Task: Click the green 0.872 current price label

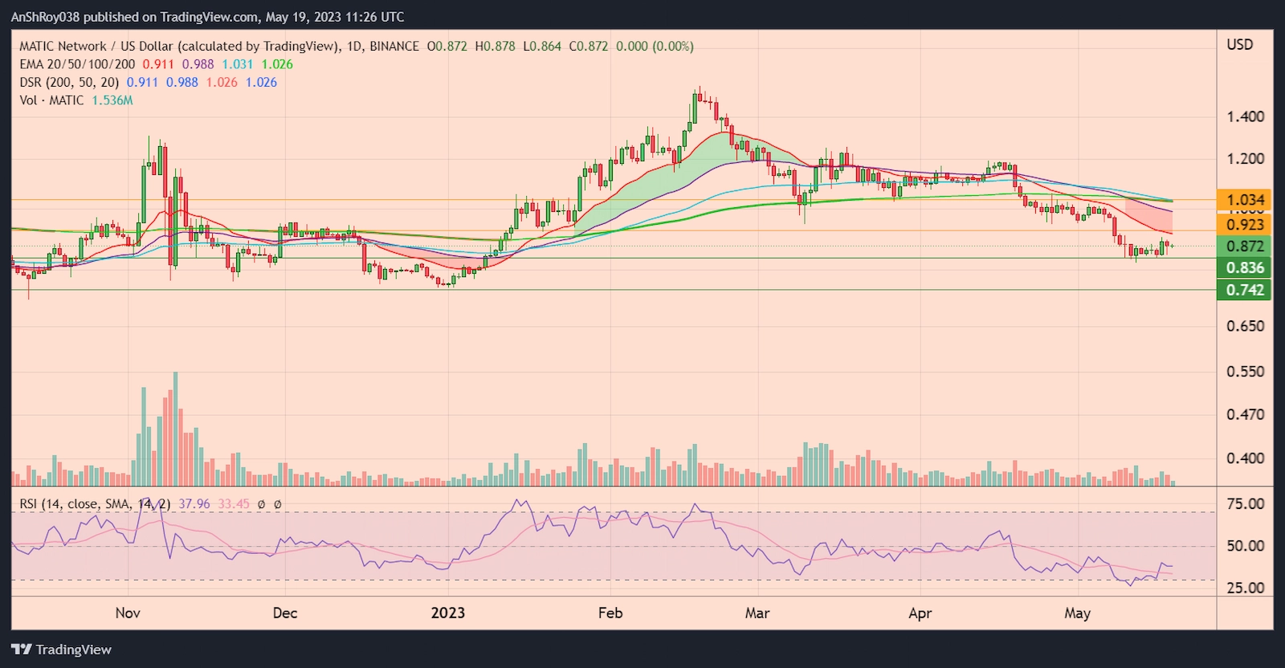Action: click(x=1244, y=246)
